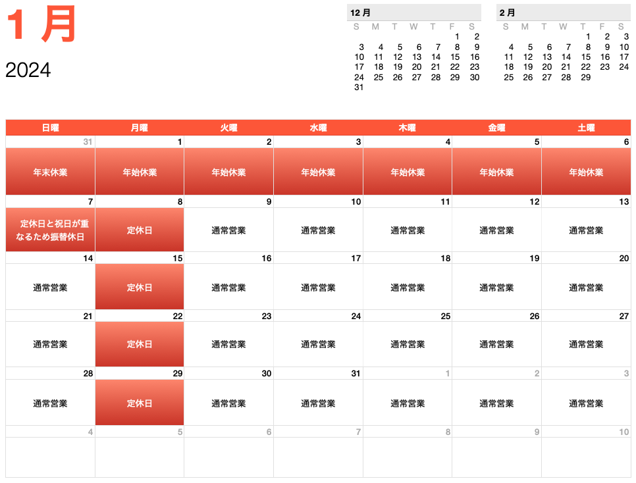
Task: Select the 年始休業 cell on January 1
Action: click(x=140, y=172)
